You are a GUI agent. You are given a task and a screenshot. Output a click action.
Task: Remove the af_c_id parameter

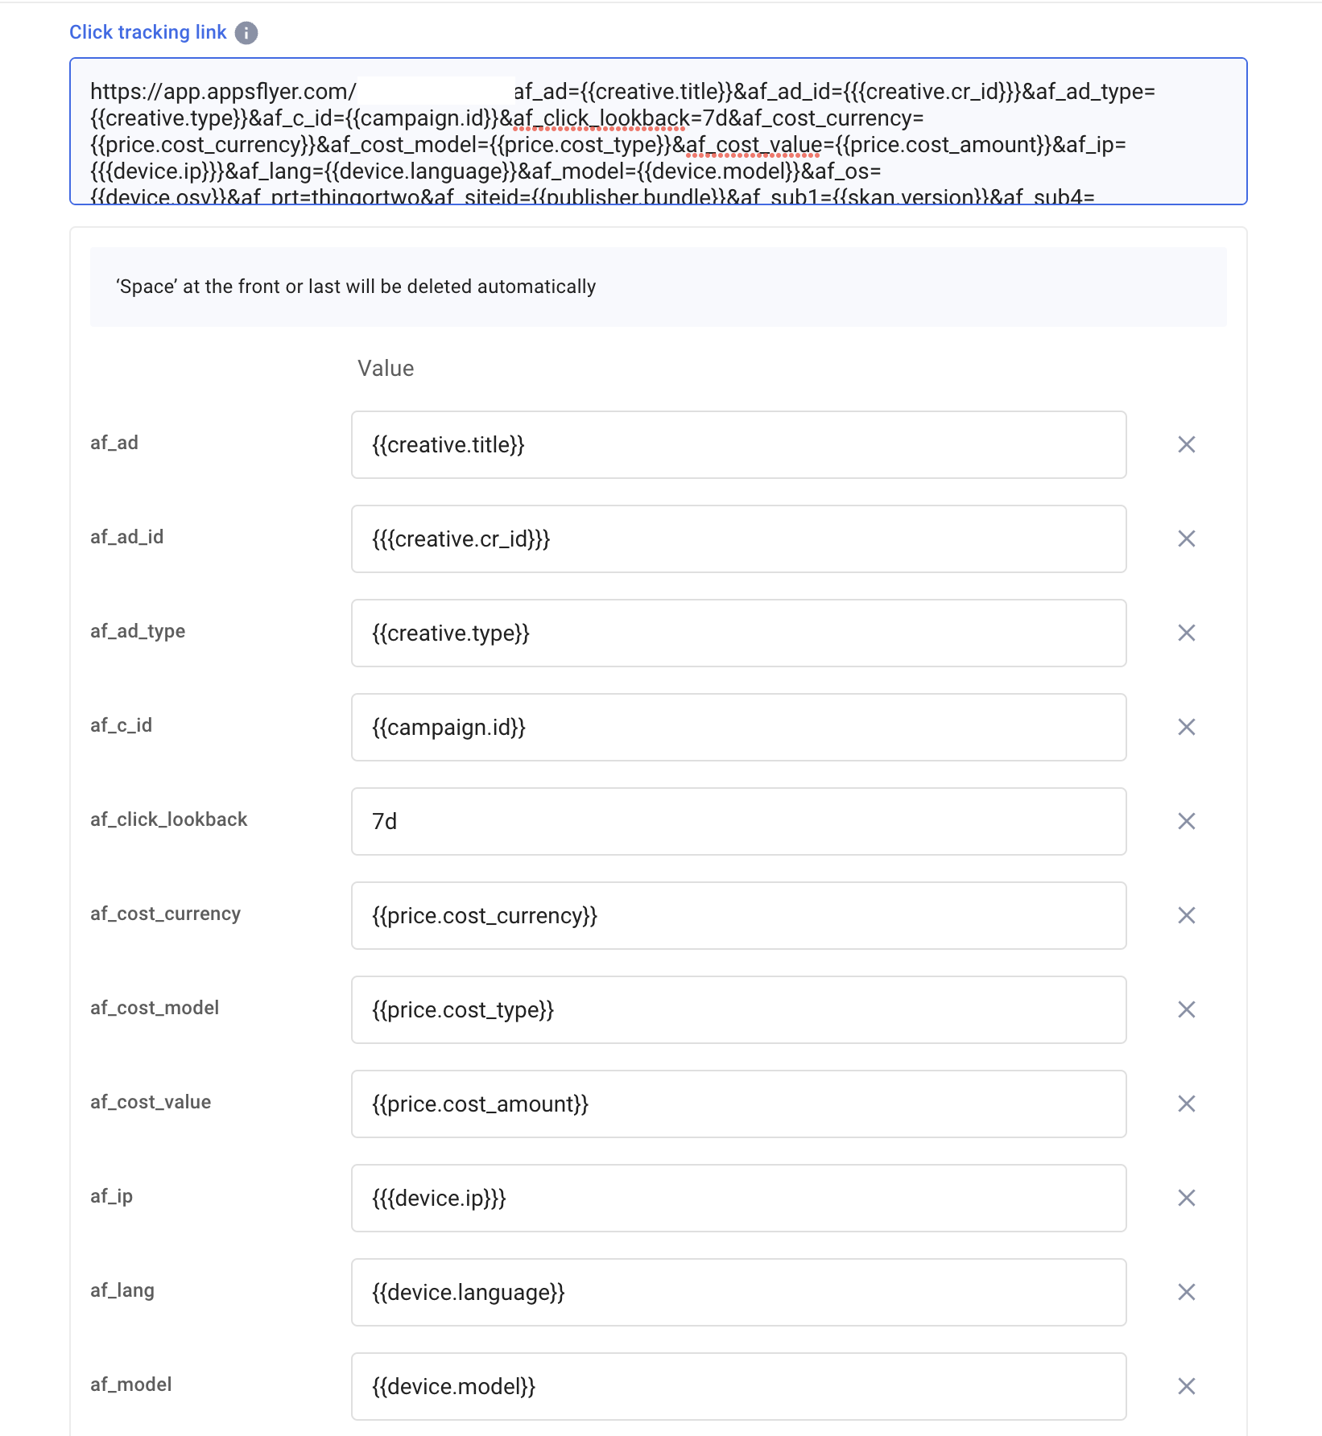[1185, 727]
